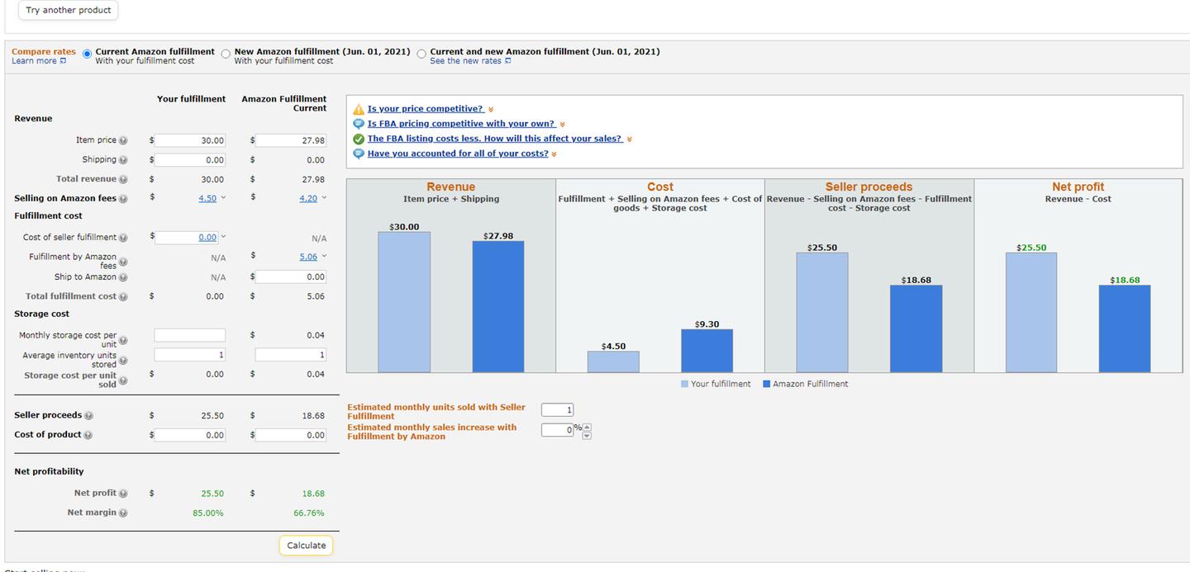1190x572 pixels.
Task: Expand 'Is FBA pricing competitive' chevron
Action: pos(562,125)
